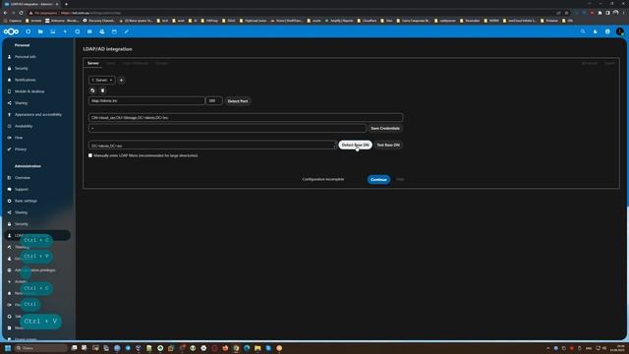Screen dimensions: 629x354
Task: Open administration Overview in sidebar
Action: click(22, 177)
